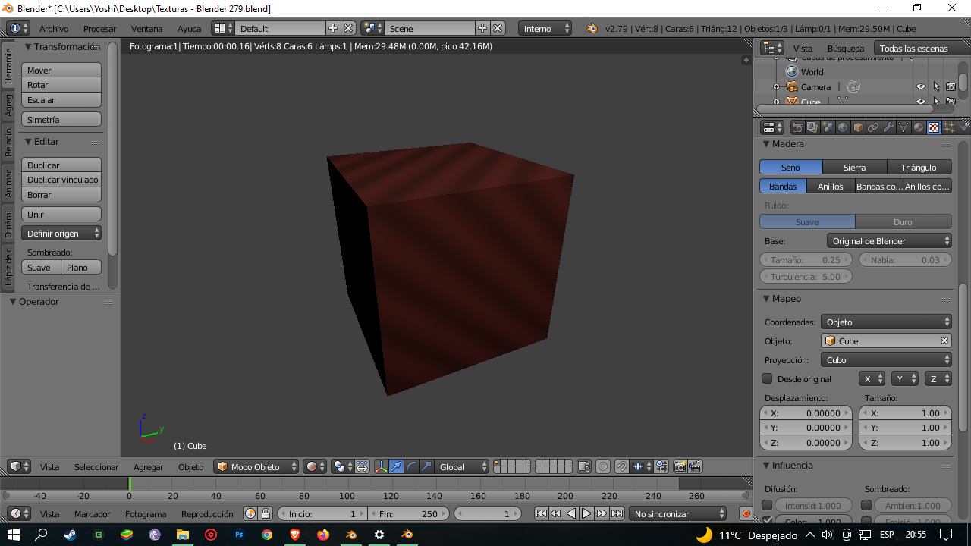This screenshot has height=546, width=971.
Task: Open the Definir origen dropdown
Action: pyautogui.click(x=61, y=234)
